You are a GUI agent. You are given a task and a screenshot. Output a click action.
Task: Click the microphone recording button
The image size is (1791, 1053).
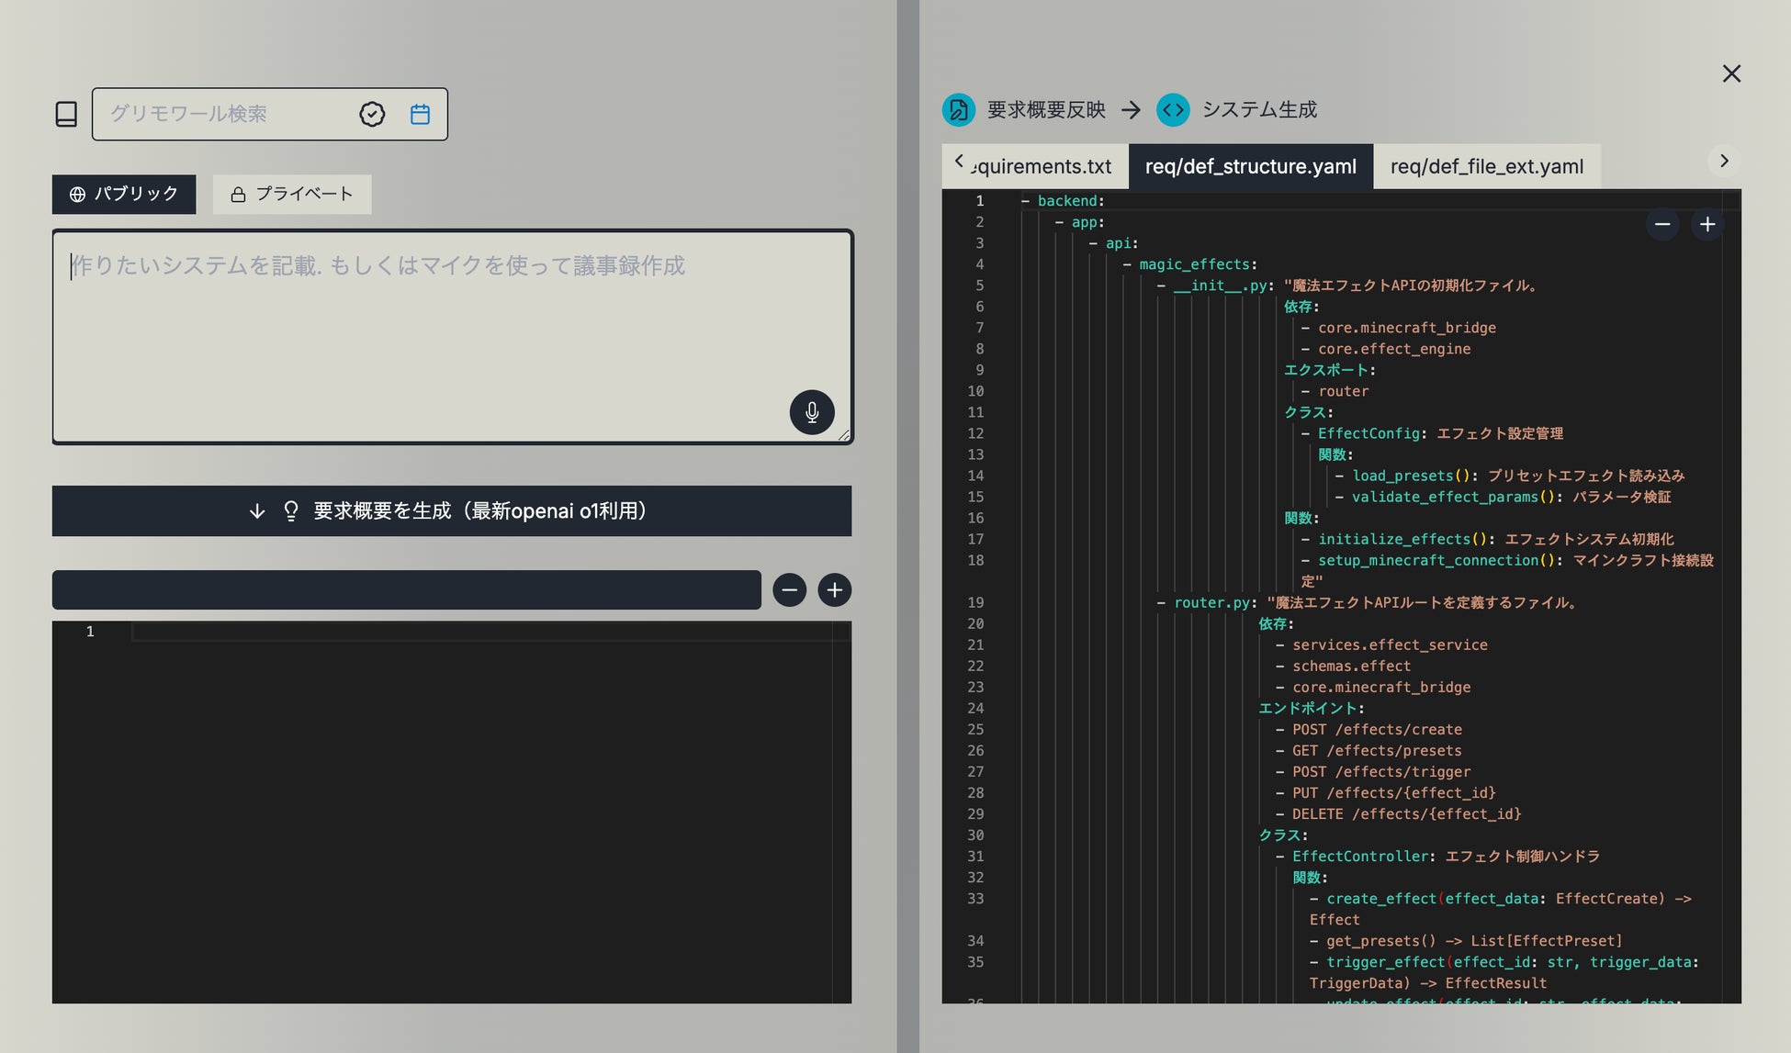click(812, 412)
